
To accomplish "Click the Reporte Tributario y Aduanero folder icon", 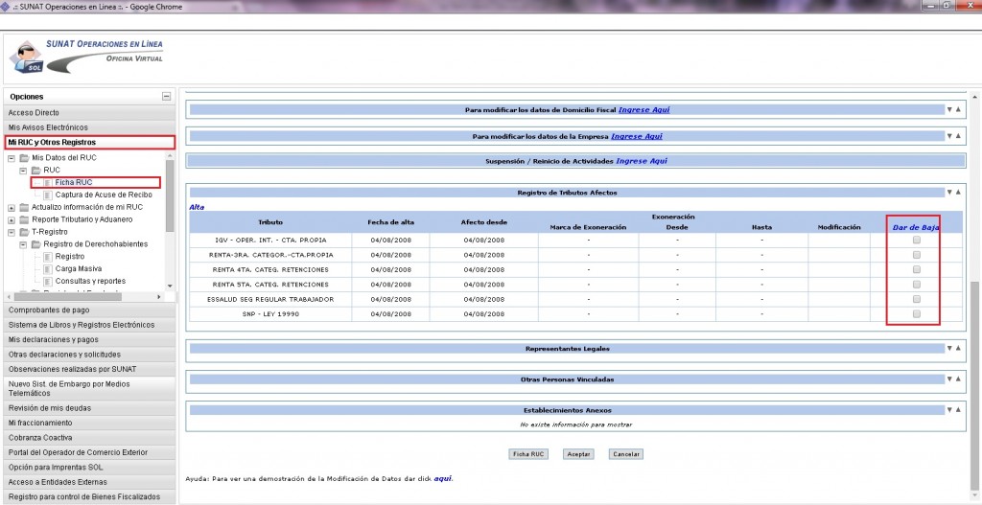I will tap(24, 219).
